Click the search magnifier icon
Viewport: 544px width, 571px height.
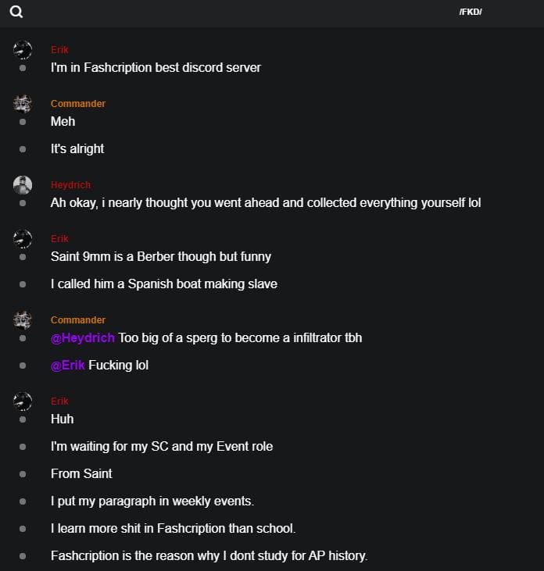pos(16,12)
